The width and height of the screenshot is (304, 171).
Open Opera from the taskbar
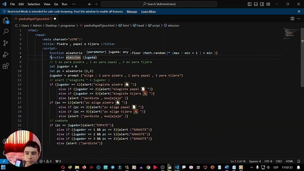pyautogui.click(x=63, y=167)
